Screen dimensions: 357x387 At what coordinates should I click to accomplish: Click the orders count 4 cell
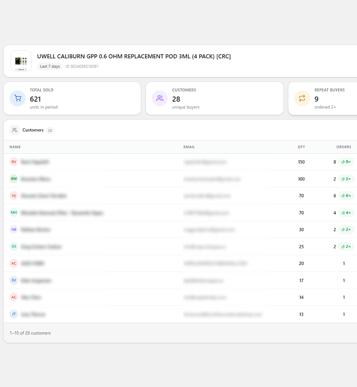point(335,213)
